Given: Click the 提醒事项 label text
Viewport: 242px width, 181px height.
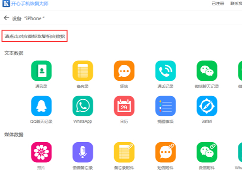Looking at the screenshot, I should pyautogui.click(x=165, y=121).
